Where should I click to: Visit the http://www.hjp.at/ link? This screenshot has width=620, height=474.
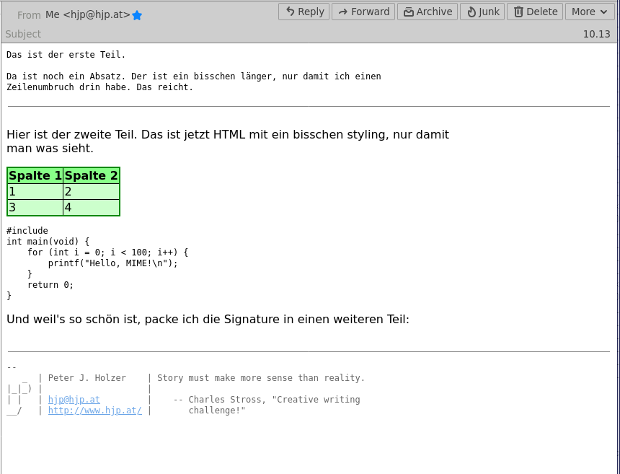pyautogui.click(x=94, y=410)
